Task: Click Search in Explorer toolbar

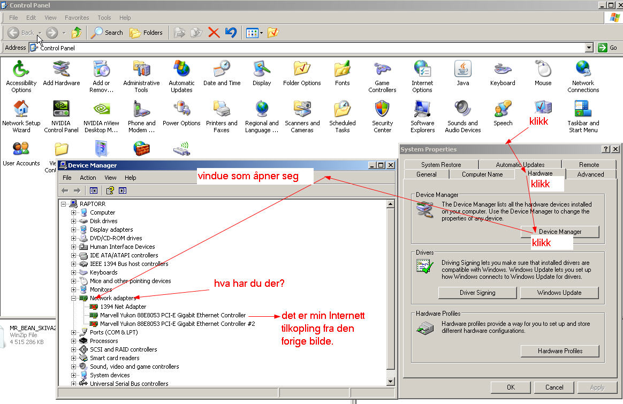Action: (x=107, y=33)
